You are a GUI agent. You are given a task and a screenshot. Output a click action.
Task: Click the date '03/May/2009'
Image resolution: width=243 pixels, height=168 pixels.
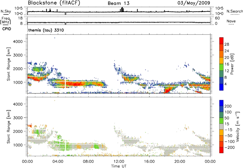point(194,3)
